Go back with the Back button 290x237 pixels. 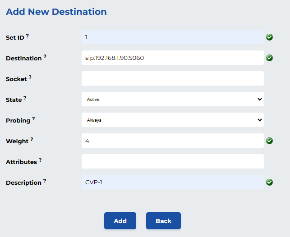tap(163, 221)
